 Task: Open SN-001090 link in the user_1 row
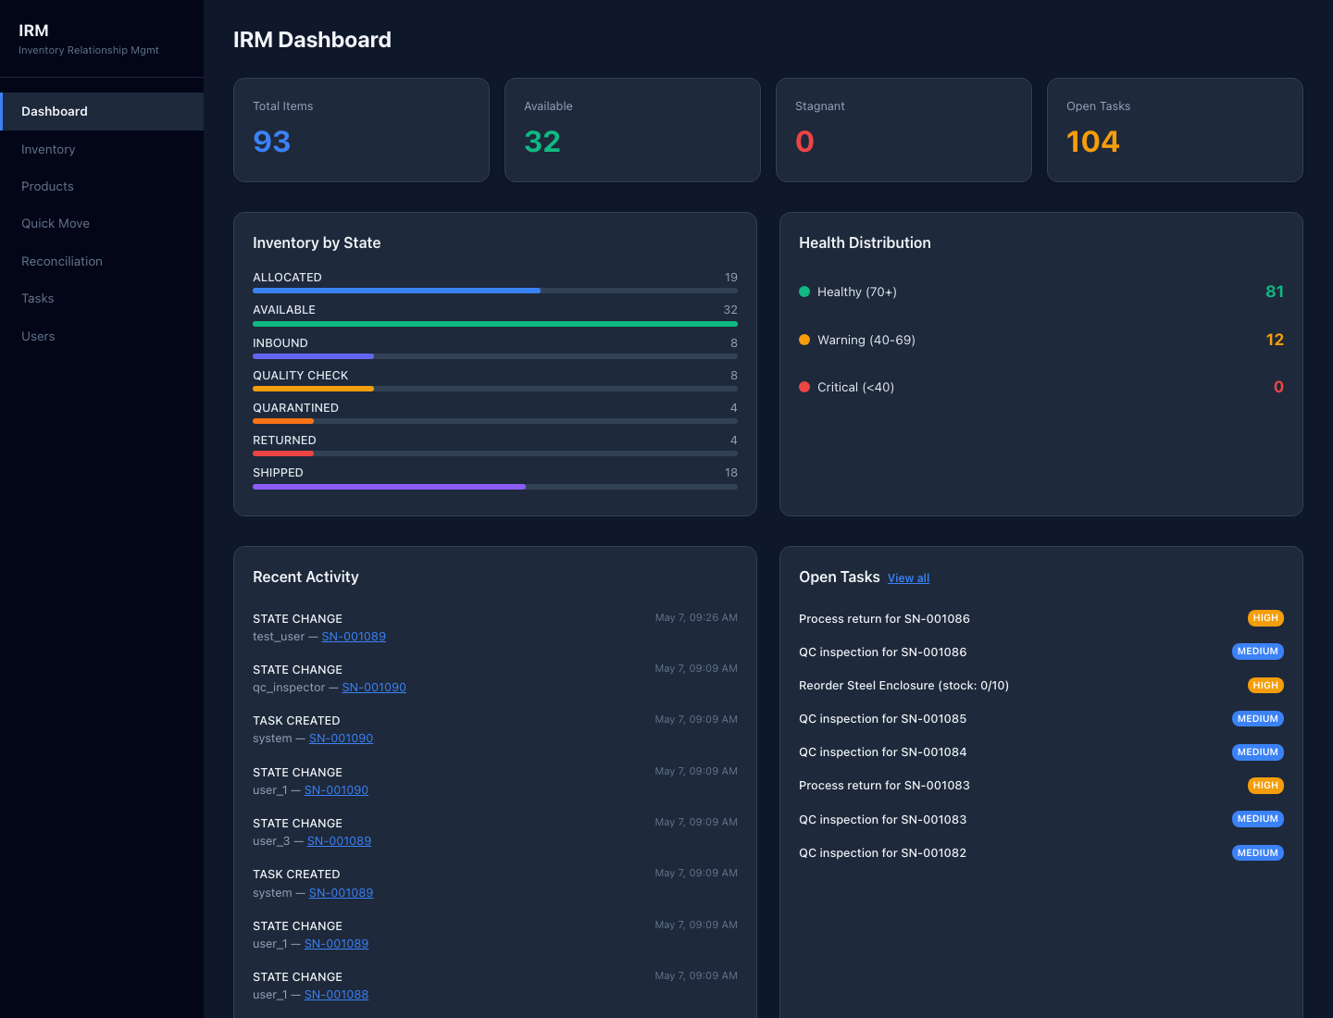pos(336,790)
